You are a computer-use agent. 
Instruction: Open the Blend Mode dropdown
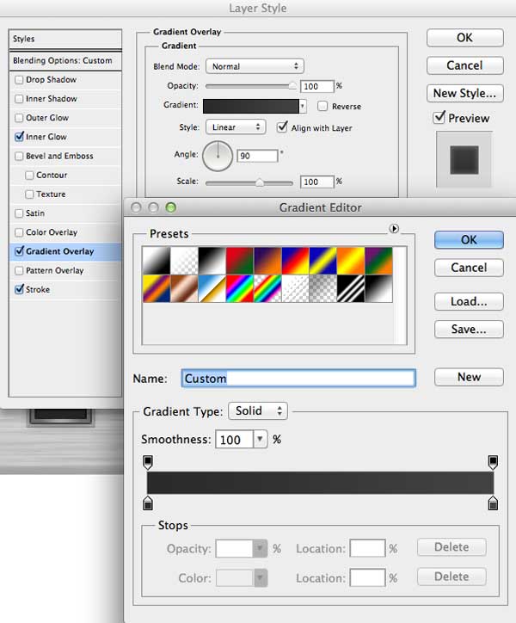[255, 66]
